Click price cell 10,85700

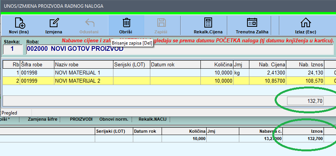[x=268, y=81]
